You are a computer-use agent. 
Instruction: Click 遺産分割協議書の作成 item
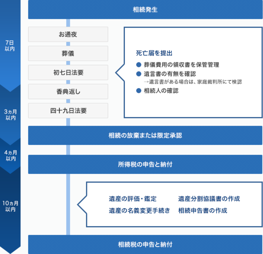(209, 199)
